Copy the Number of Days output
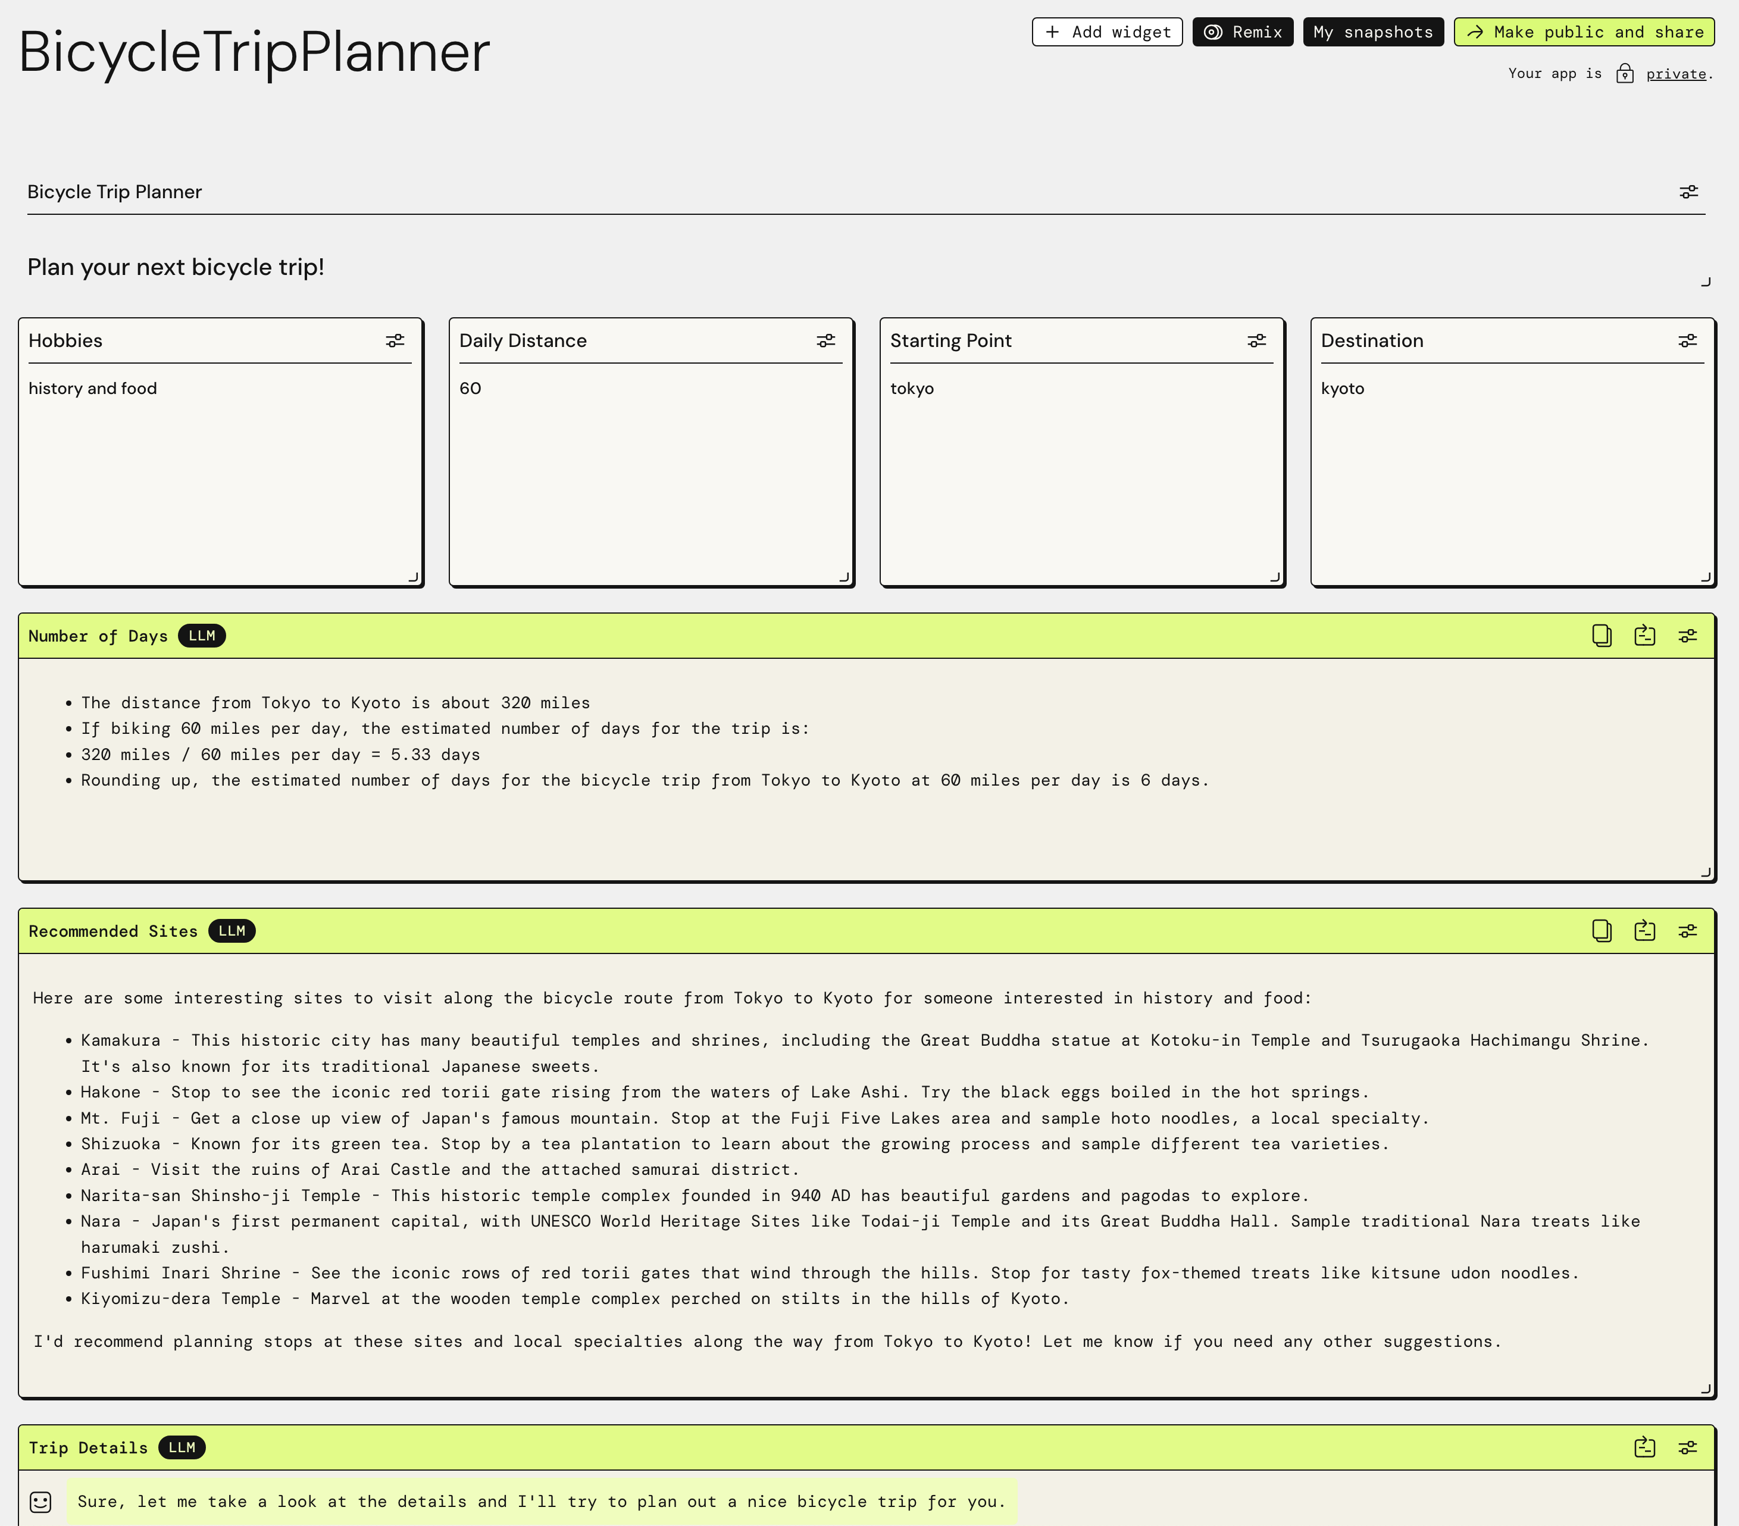Viewport: 1739px width, 1526px height. (x=1601, y=636)
